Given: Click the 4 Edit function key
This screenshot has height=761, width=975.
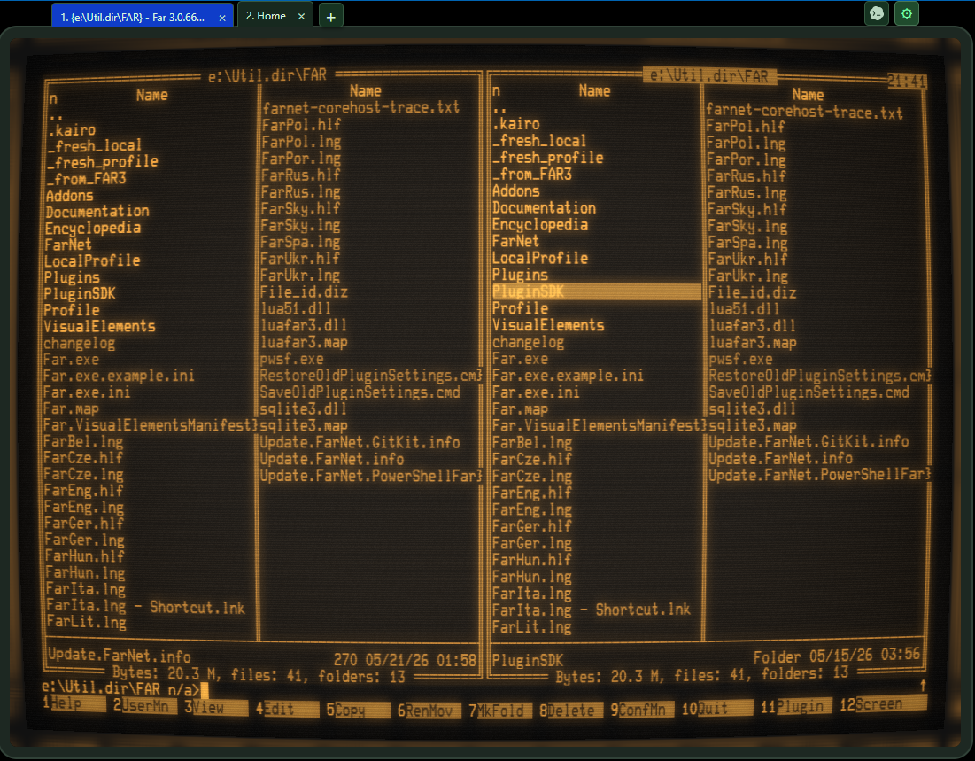Looking at the screenshot, I should (287, 709).
